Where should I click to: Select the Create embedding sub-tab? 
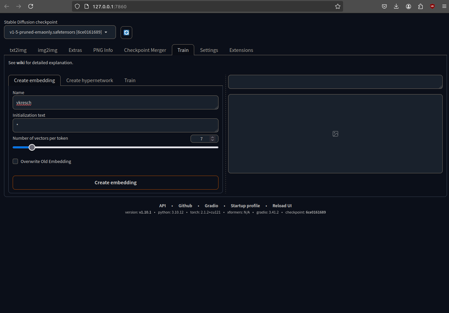pyautogui.click(x=34, y=80)
